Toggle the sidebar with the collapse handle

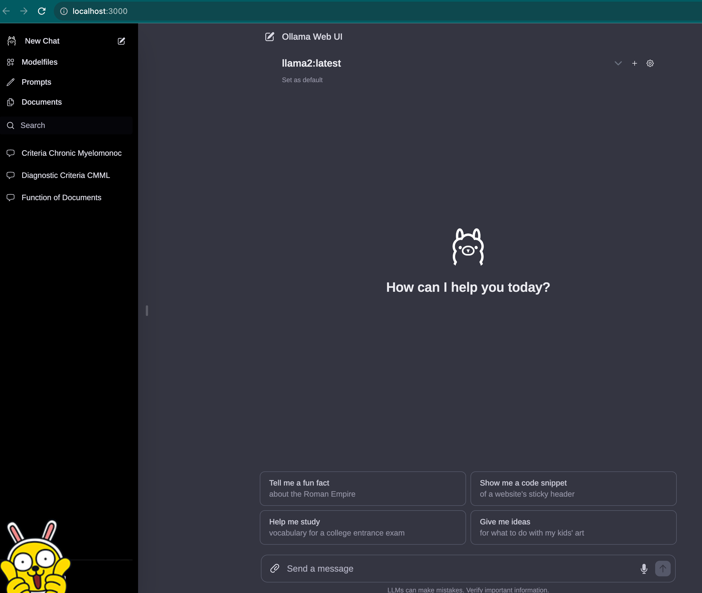click(147, 311)
